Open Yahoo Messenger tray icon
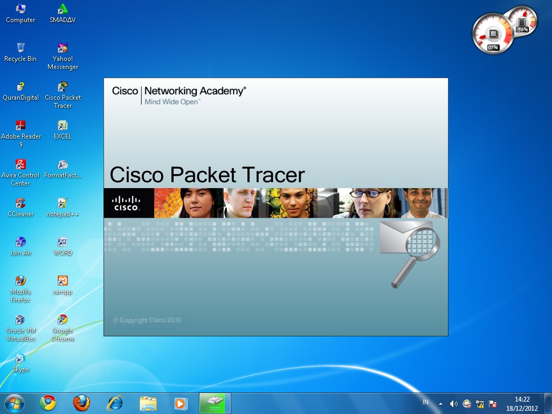 pos(467,404)
